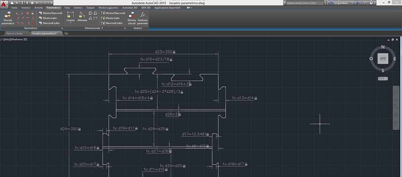Open the WCS coordinate system dropdown
The image size is (402, 177).
383,79
